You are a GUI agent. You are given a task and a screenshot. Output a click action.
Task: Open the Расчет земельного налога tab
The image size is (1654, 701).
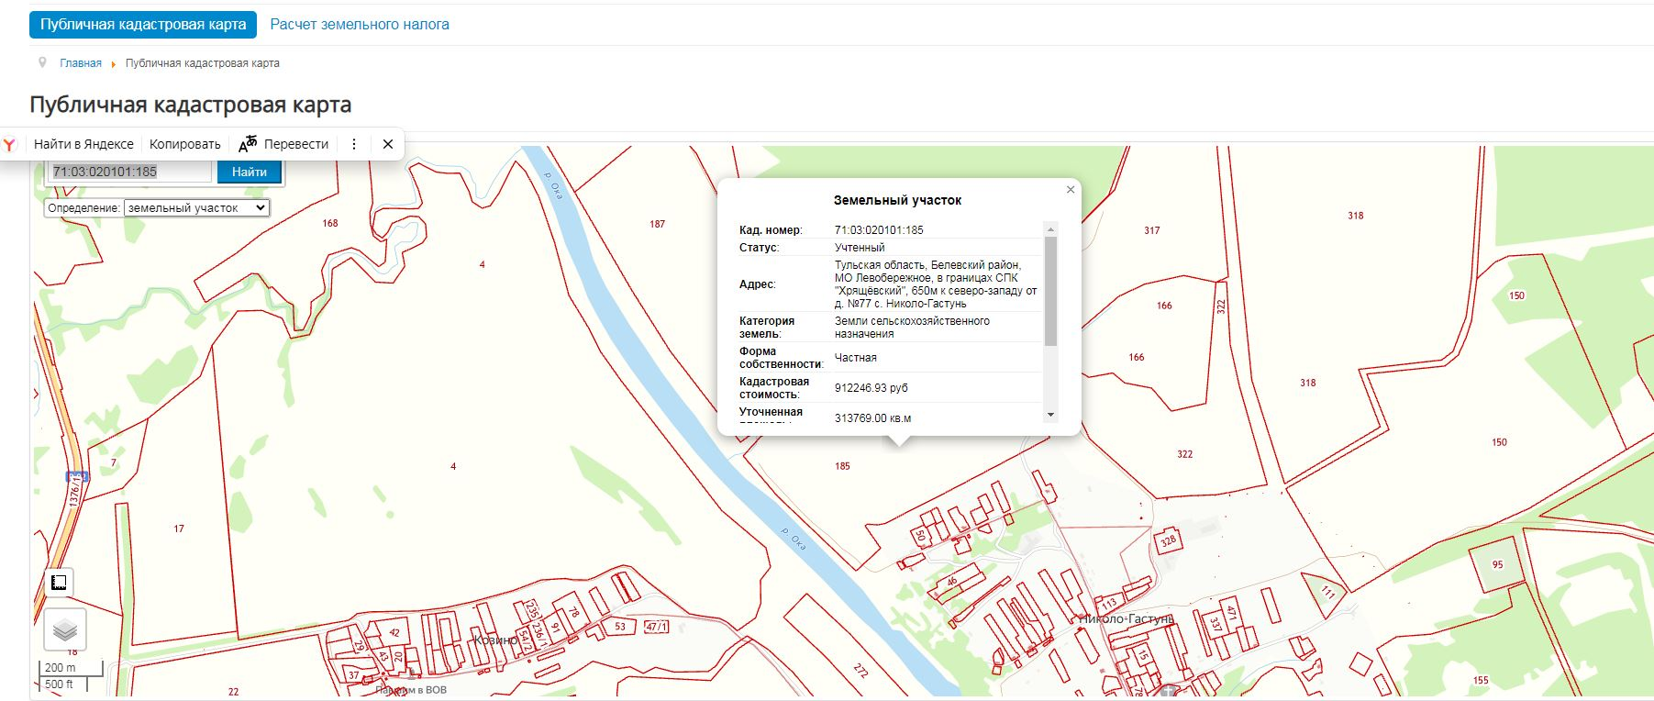tap(360, 25)
